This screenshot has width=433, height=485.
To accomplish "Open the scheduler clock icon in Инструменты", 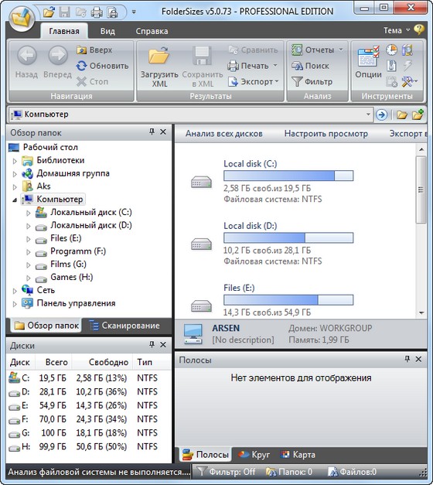I will pos(391,50).
